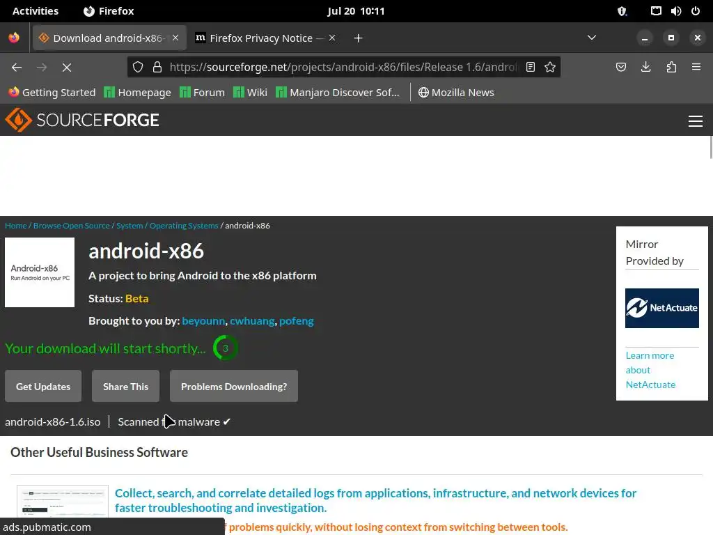Open a new tab with plus button
This screenshot has width=713, height=535.
click(x=359, y=38)
